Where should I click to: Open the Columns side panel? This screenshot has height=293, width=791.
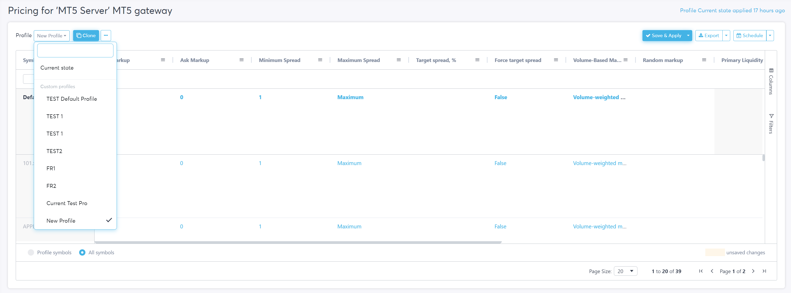[x=771, y=82]
